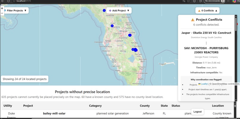Click the FL state cell
The image size is (240, 119).
(x=164, y=113)
